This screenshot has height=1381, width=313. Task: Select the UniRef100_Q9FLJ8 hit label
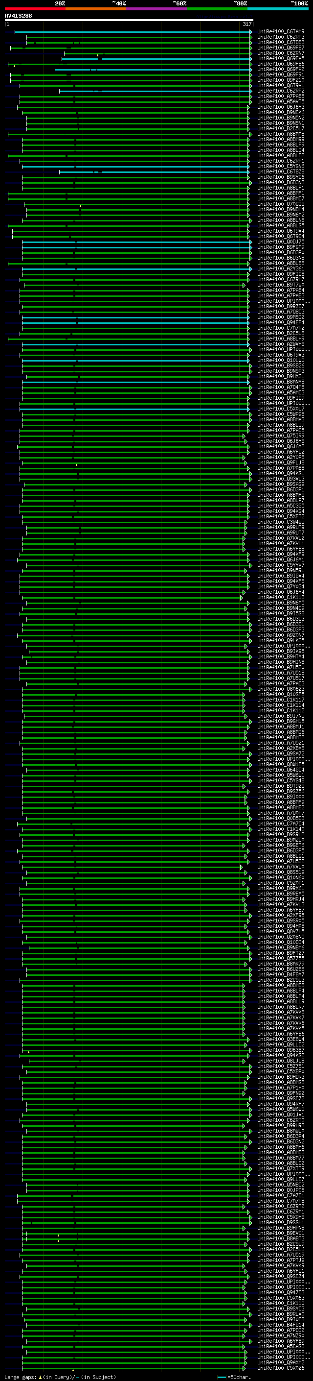click(x=281, y=462)
